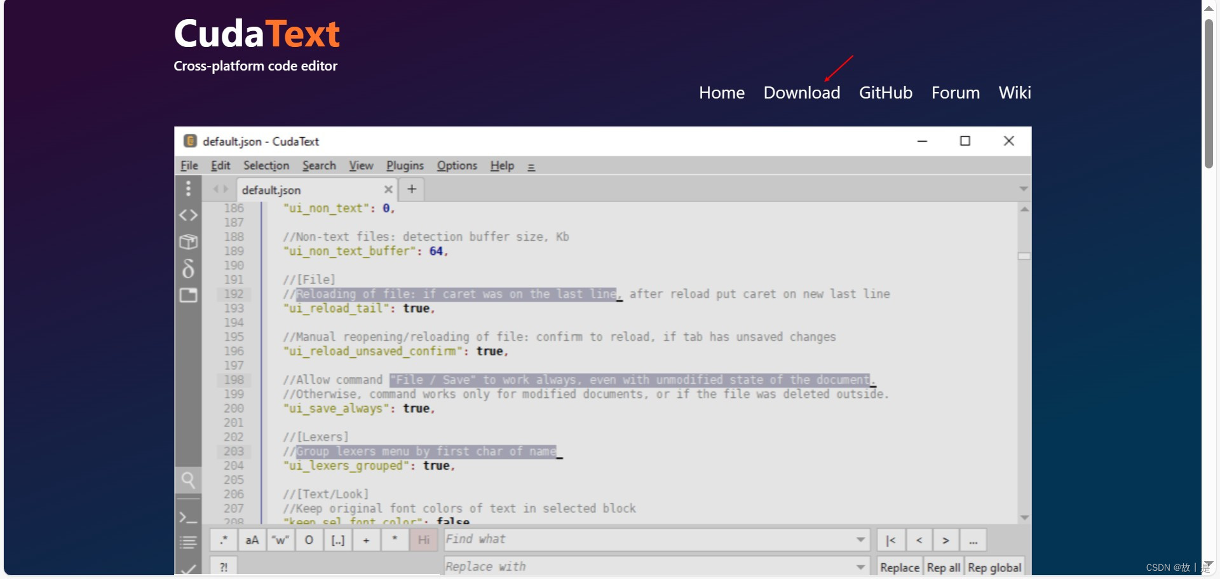The image size is (1220, 579).
Task: Open the Download page link
Action: [x=802, y=93]
